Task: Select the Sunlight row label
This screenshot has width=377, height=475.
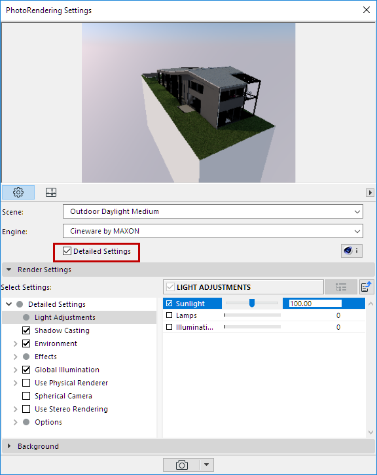Action: 190,304
